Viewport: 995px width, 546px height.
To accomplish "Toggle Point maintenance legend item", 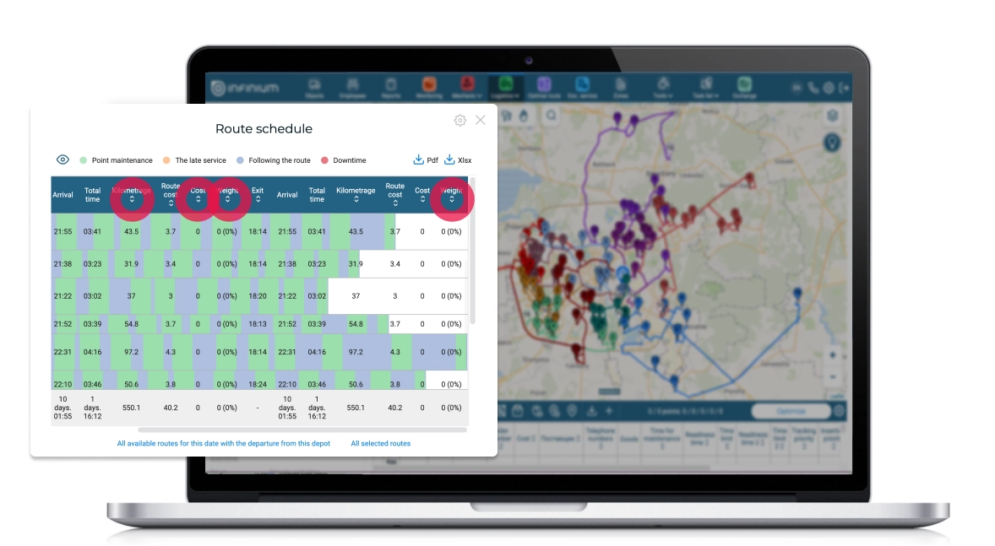I will pos(116,160).
